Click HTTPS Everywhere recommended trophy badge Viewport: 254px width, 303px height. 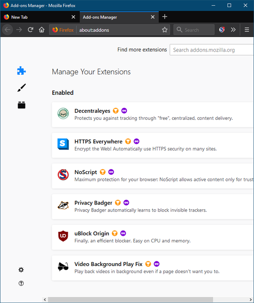coord(128,141)
